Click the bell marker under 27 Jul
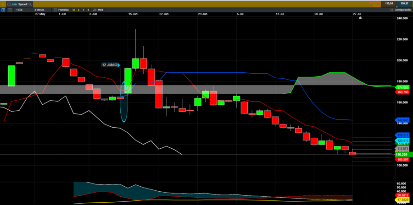413x205 pixels. click(360, 18)
